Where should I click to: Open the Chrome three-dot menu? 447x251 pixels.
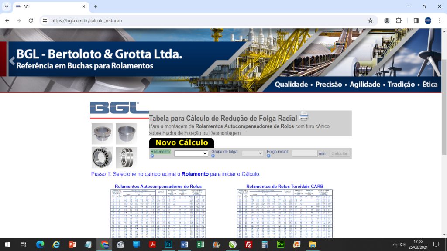click(x=440, y=20)
